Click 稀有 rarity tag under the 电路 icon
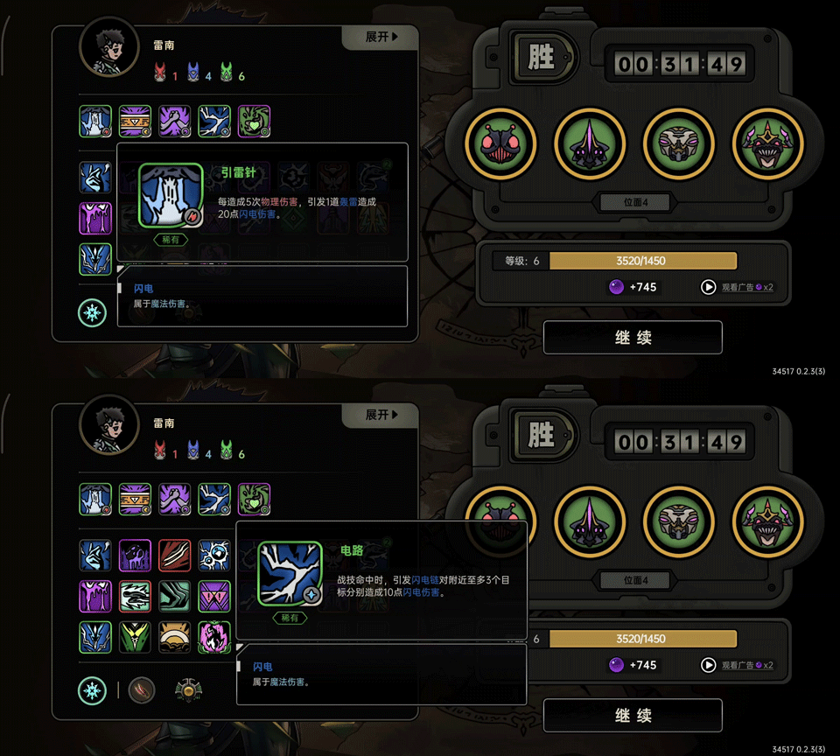Image resolution: width=840 pixels, height=756 pixels. click(x=290, y=618)
